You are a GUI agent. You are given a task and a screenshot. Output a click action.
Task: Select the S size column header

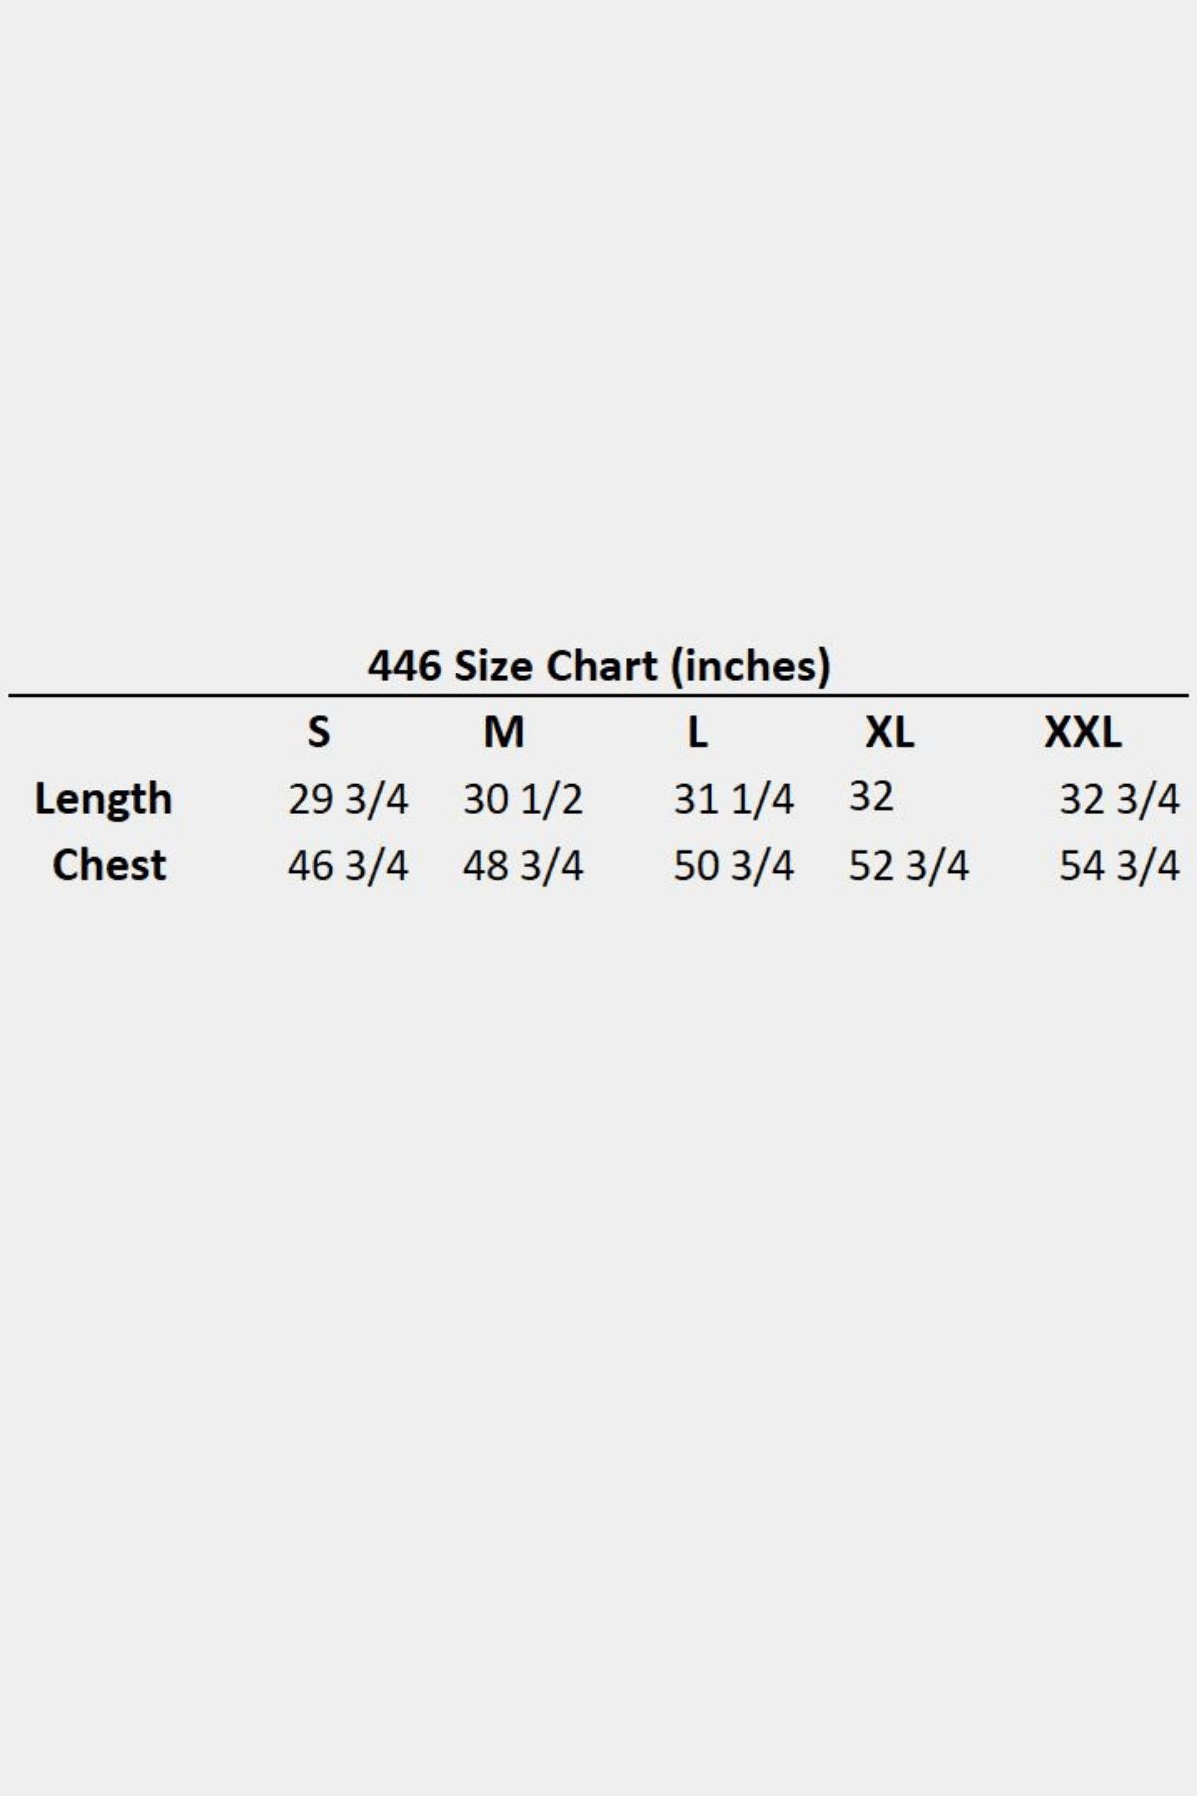pyautogui.click(x=318, y=733)
